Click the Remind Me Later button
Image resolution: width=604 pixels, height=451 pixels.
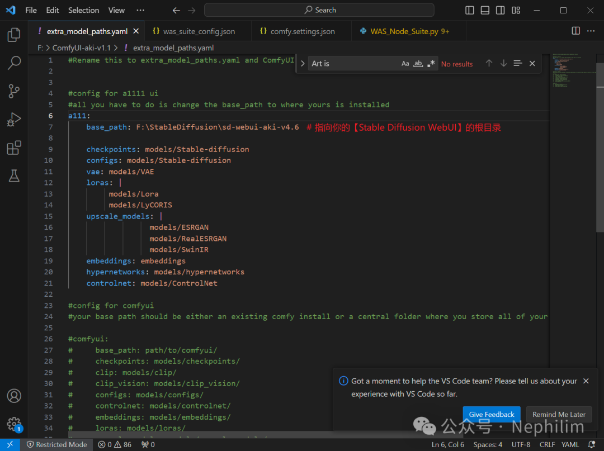coord(559,414)
